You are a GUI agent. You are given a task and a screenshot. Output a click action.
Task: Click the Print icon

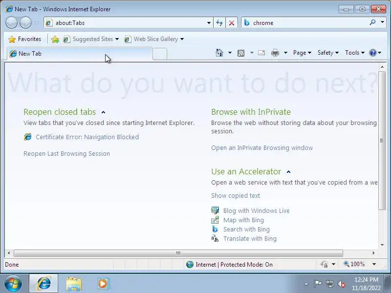click(275, 53)
